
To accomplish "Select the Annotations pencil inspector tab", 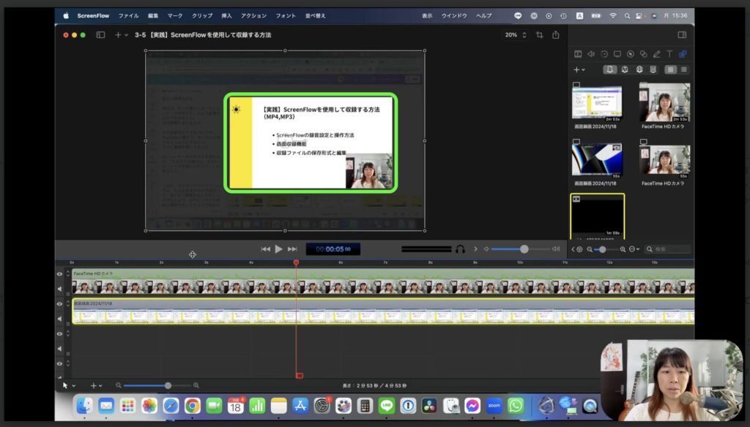I will [x=656, y=54].
